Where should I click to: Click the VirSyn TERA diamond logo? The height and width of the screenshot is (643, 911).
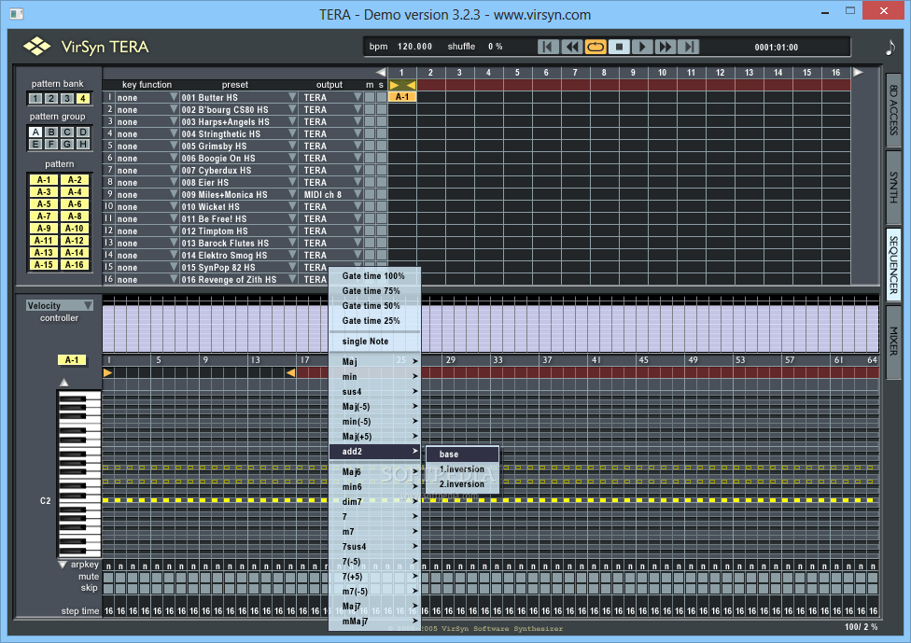(37, 47)
